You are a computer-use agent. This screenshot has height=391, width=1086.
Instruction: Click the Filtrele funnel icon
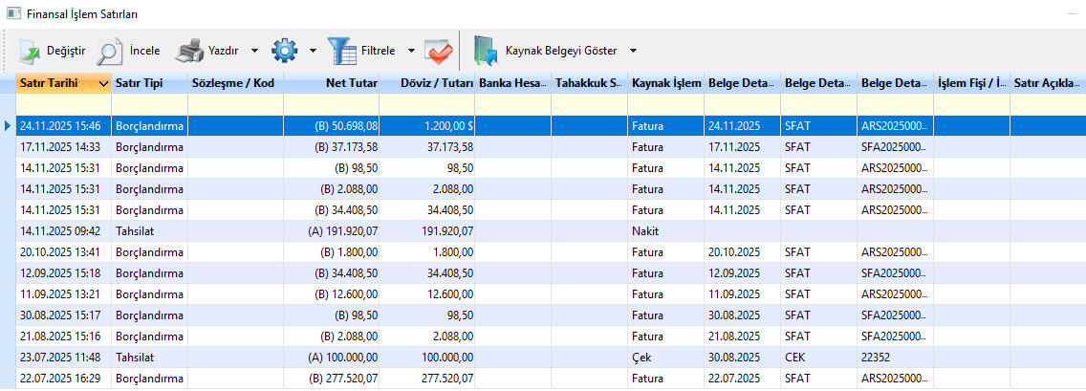(341, 51)
